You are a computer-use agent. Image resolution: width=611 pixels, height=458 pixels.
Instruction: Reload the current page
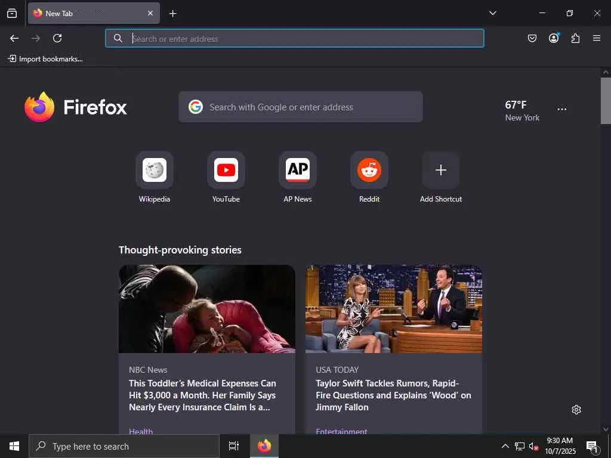point(57,38)
